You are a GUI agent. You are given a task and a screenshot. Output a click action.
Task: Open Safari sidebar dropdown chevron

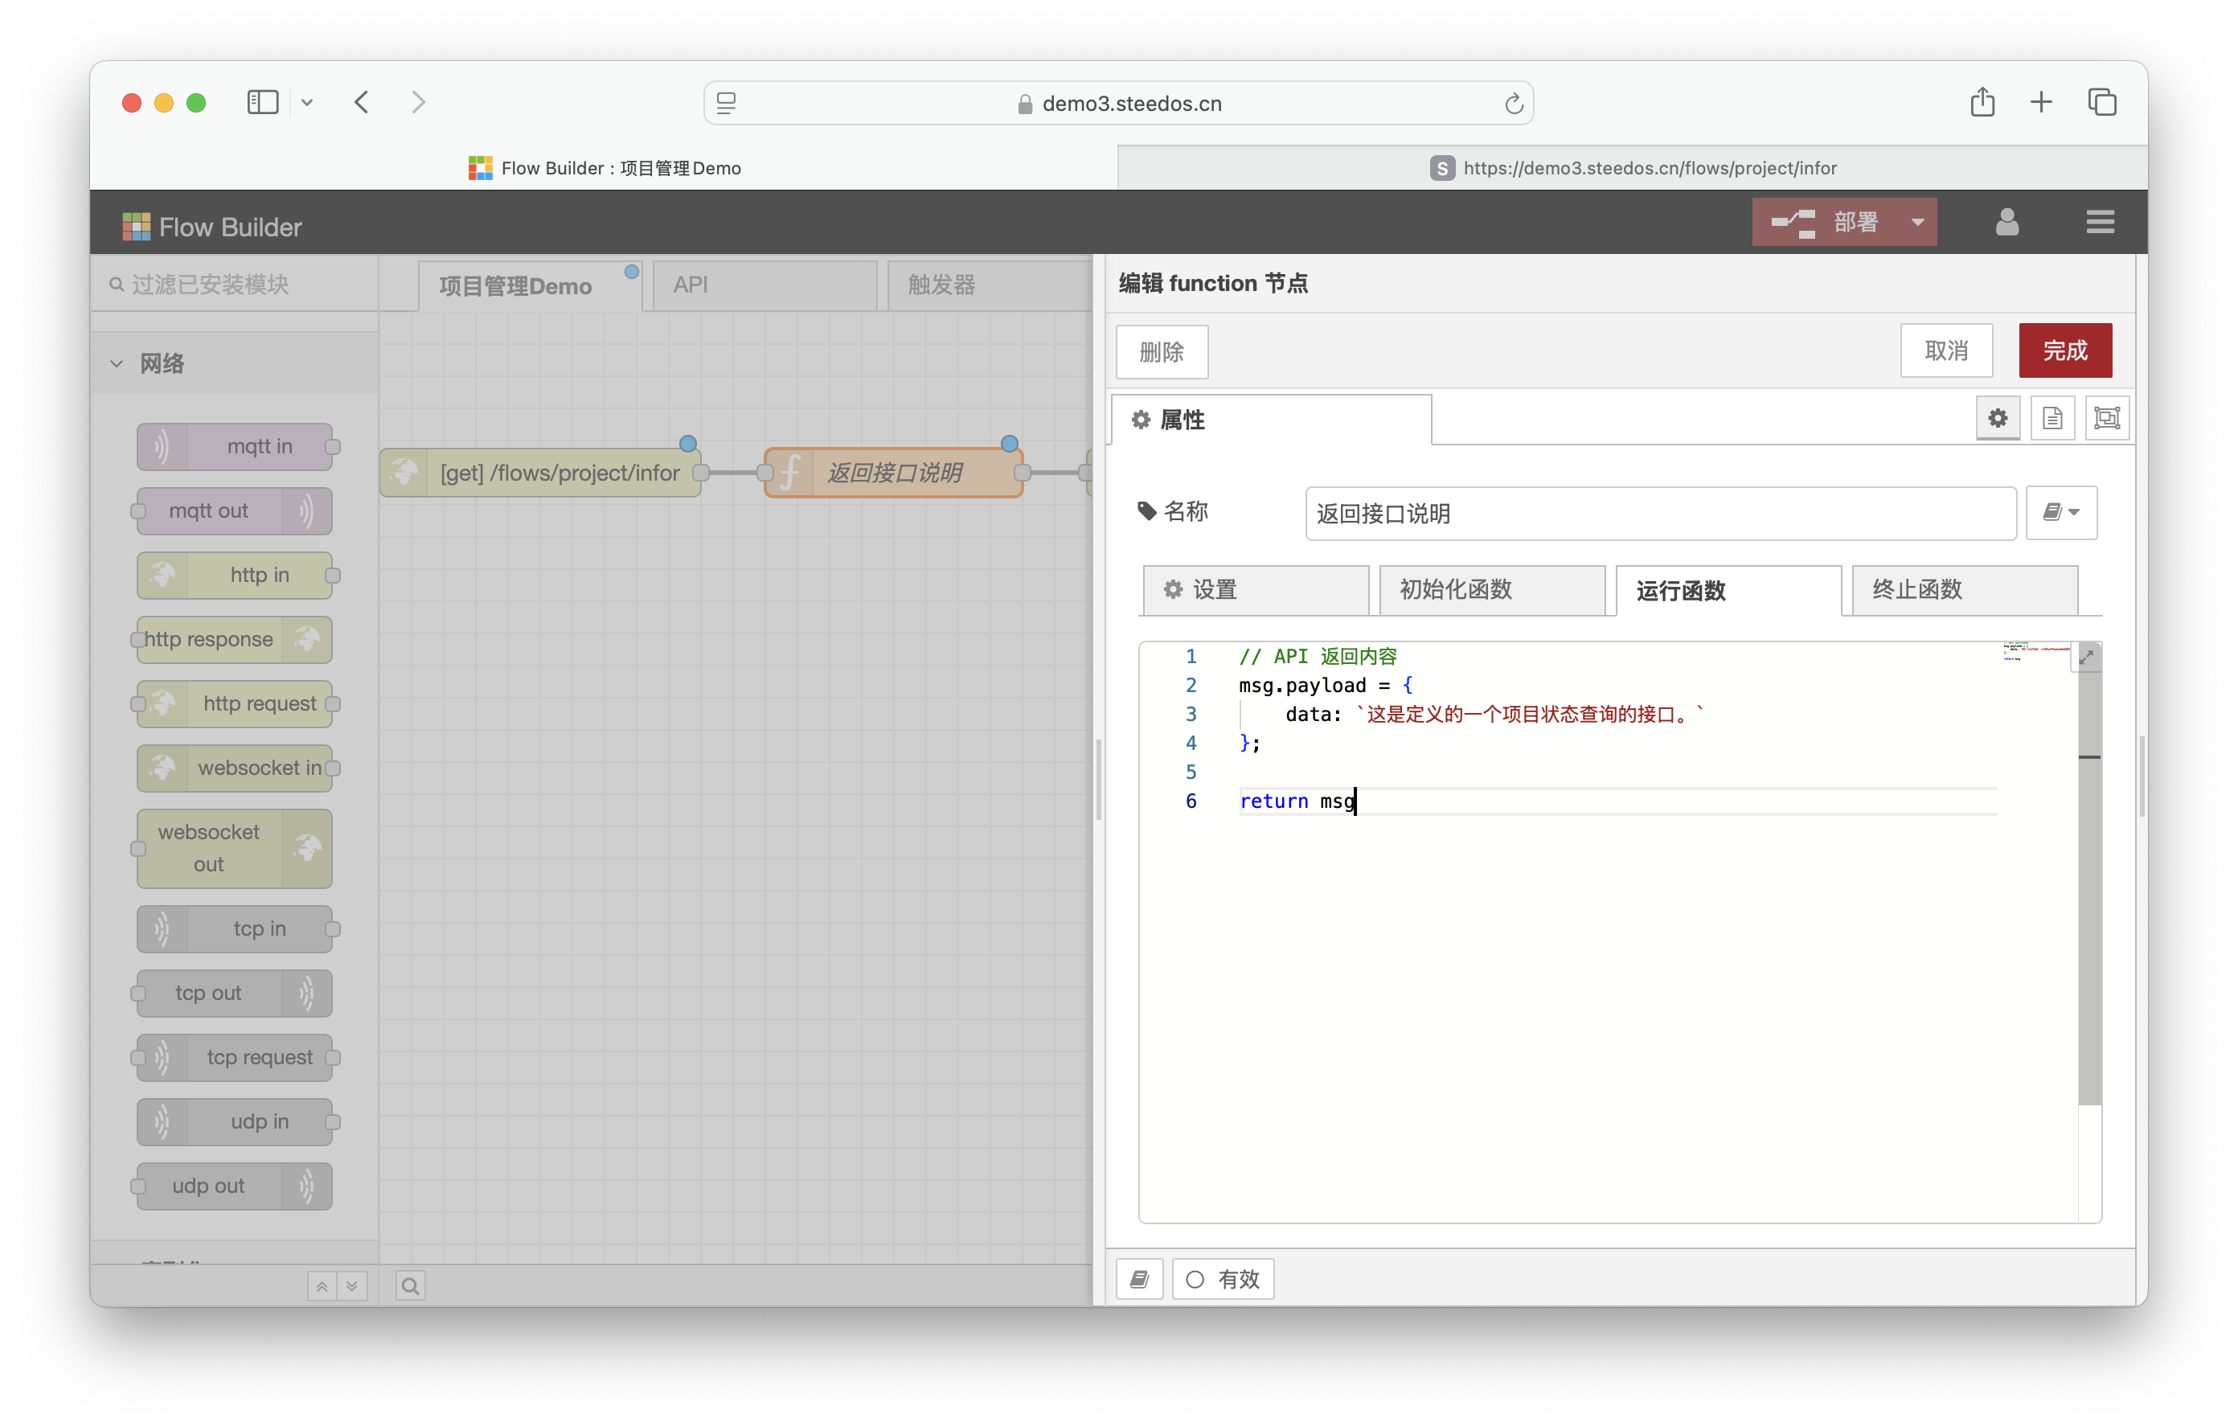(x=307, y=102)
